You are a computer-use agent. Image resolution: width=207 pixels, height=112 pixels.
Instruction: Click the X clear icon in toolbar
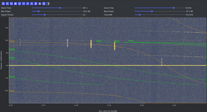(32, 4)
